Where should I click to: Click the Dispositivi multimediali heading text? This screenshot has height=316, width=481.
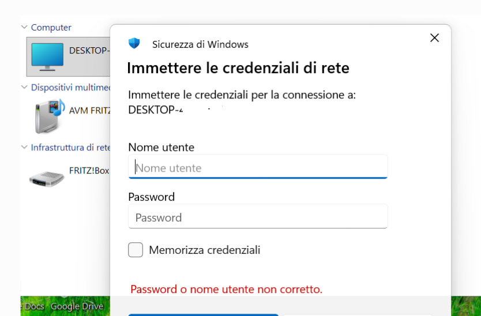coord(70,87)
